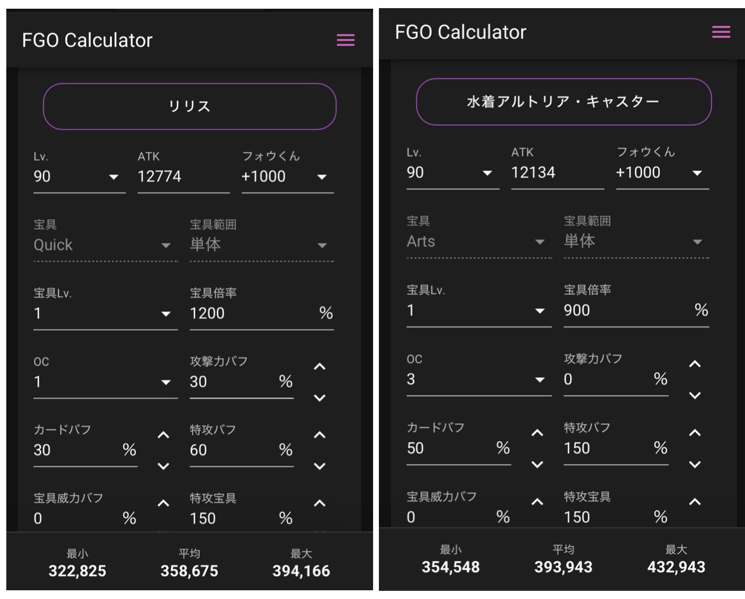The height and width of the screenshot is (599, 745).
Task: Click ATK field showing 12774
Action: click(x=183, y=177)
